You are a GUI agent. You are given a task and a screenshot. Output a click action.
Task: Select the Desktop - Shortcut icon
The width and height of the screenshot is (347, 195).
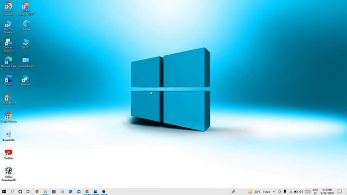8,45
